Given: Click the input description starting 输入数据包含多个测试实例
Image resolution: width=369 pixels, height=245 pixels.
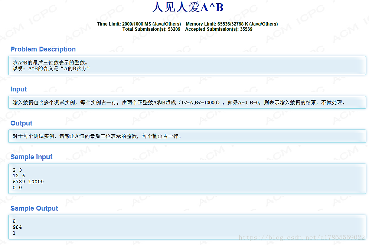Looking at the screenshot, I should pos(179,103).
